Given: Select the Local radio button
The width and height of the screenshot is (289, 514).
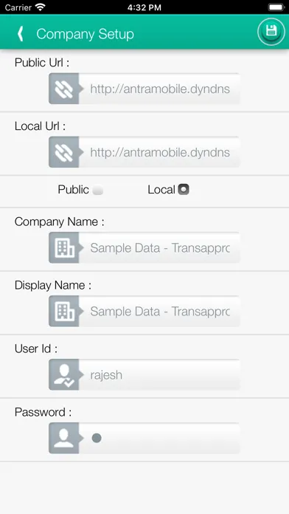Looking at the screenshot, I should (184, 190).
